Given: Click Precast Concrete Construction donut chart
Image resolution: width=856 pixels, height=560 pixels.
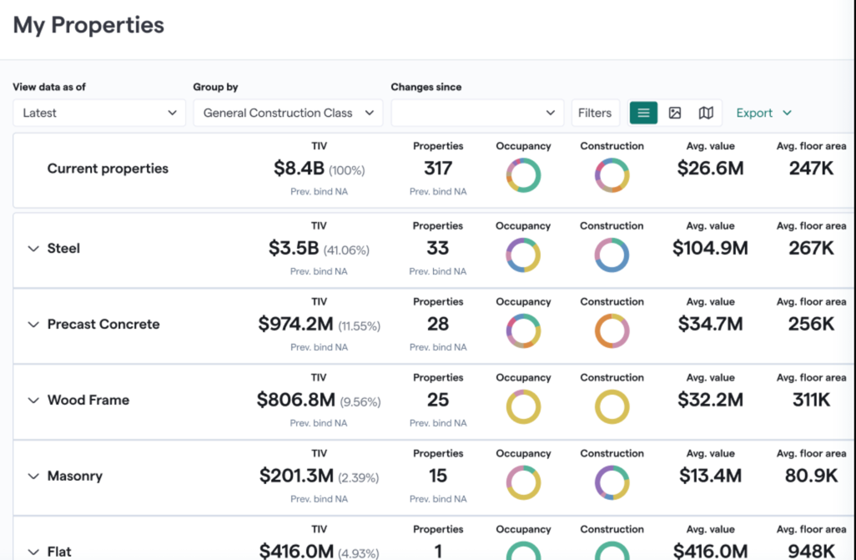Looking at the screenshot, I should point(612,331).
